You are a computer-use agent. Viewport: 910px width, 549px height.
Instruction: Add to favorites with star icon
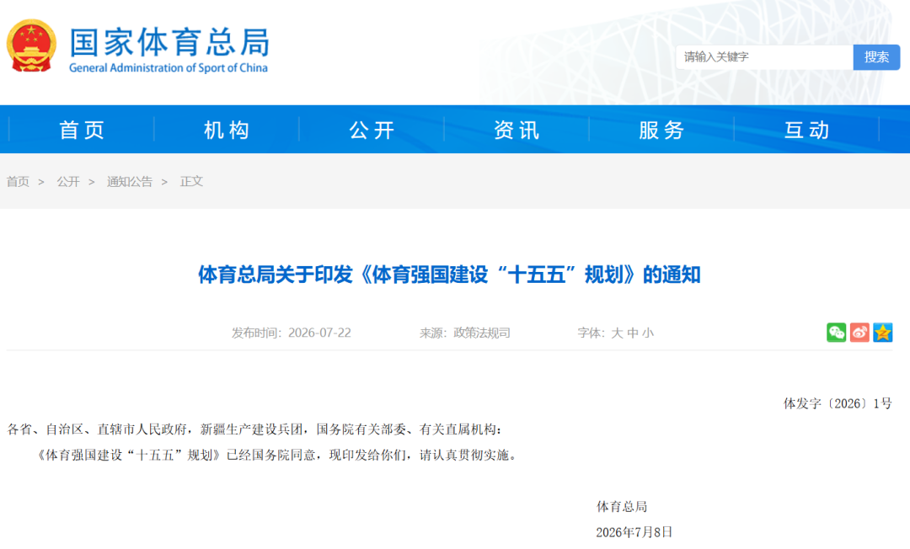pos(883,333)
